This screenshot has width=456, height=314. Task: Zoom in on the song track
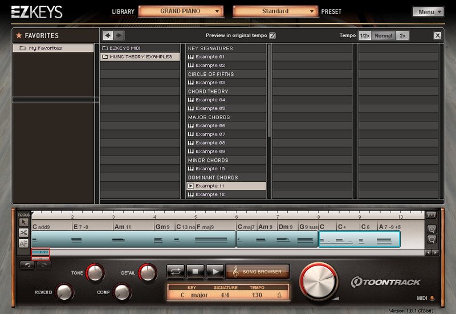coord(431,229)
